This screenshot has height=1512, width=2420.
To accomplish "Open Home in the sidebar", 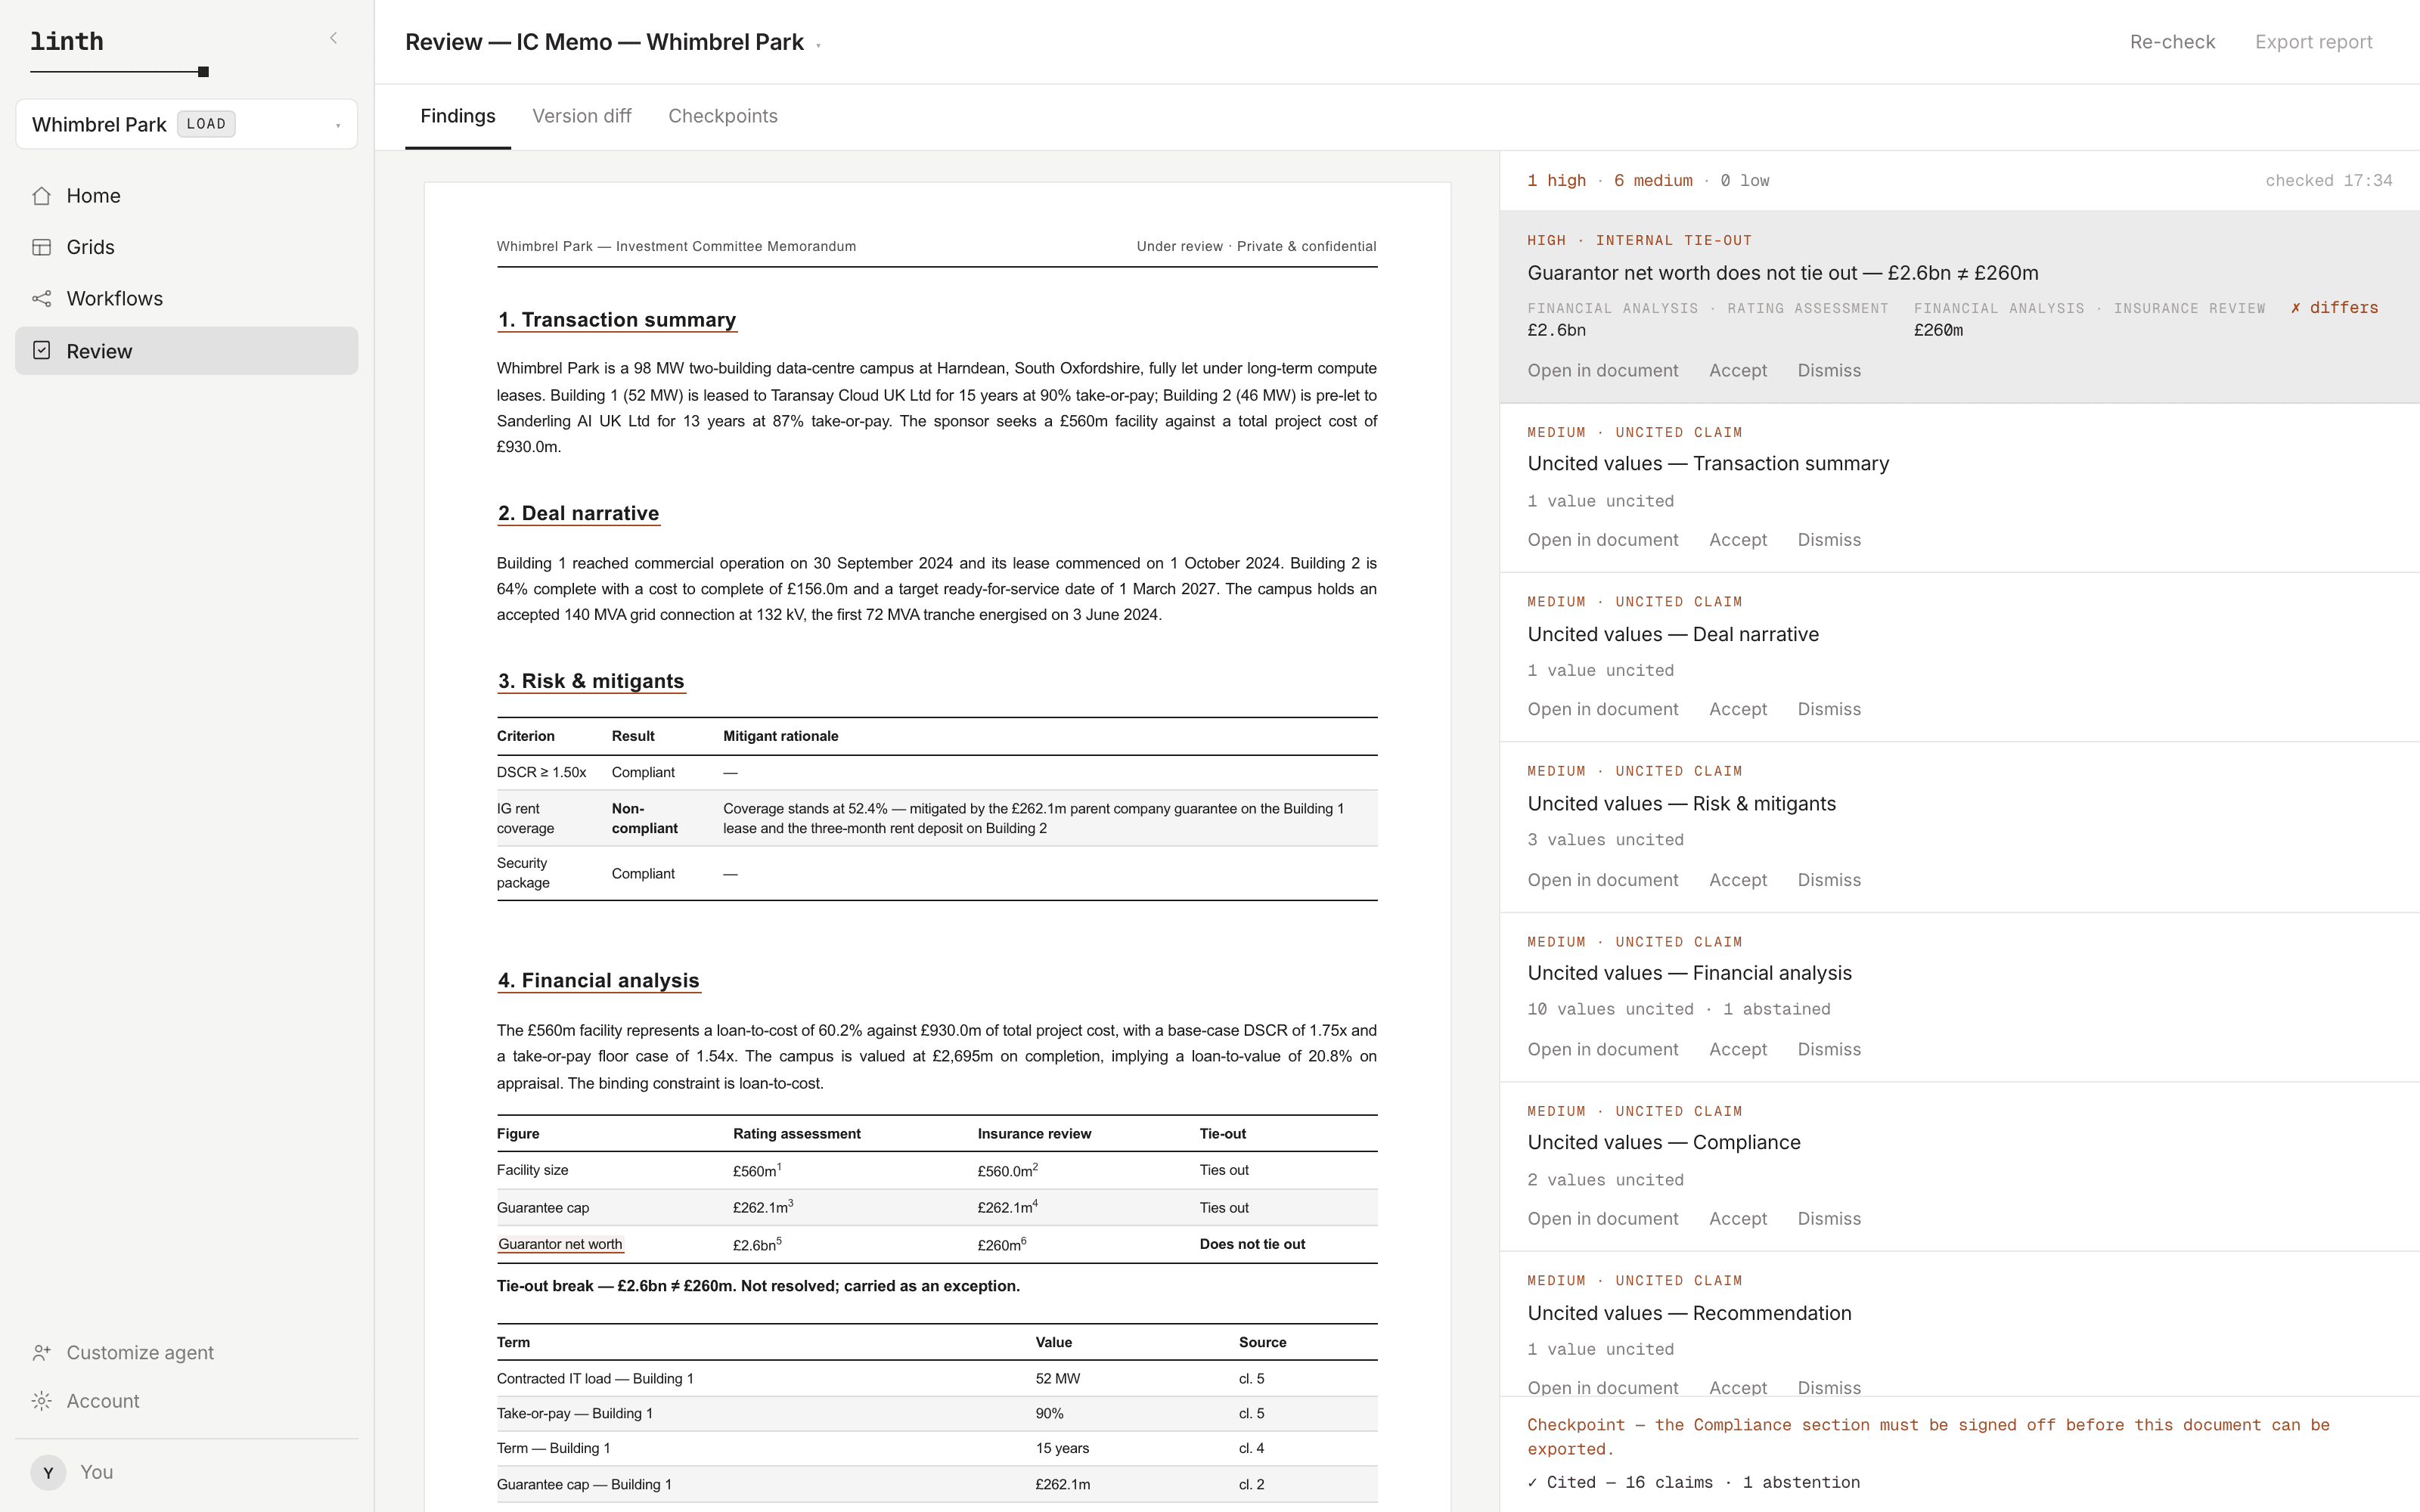I will 187,196.
